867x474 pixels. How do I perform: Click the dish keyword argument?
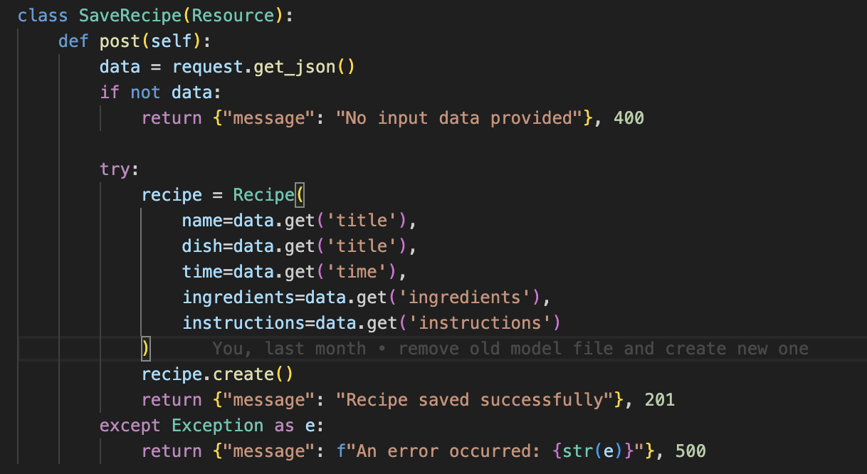pyautogui.click(x=202, y=246)
